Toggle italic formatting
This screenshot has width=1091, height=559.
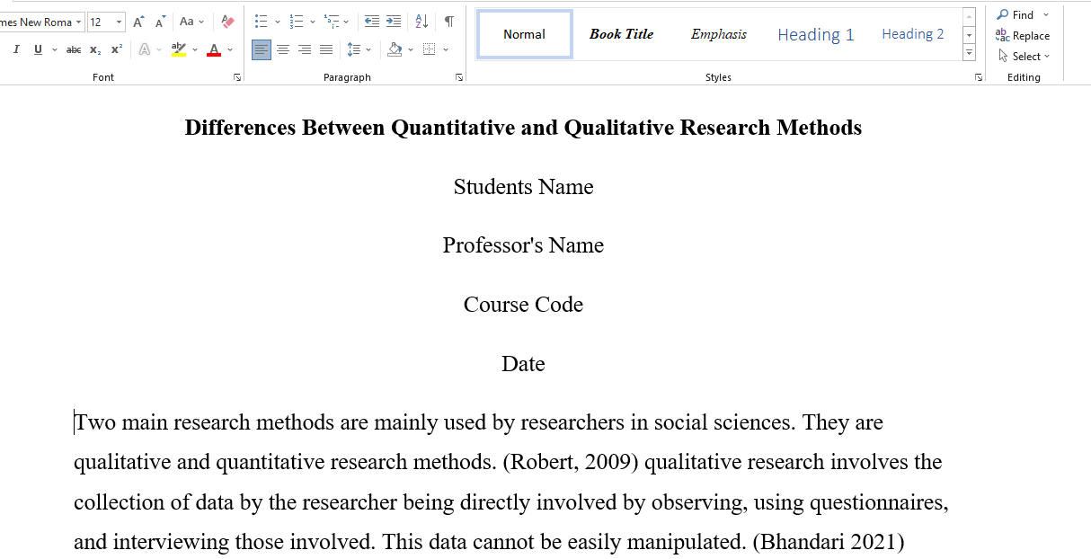tap(16, 49)
